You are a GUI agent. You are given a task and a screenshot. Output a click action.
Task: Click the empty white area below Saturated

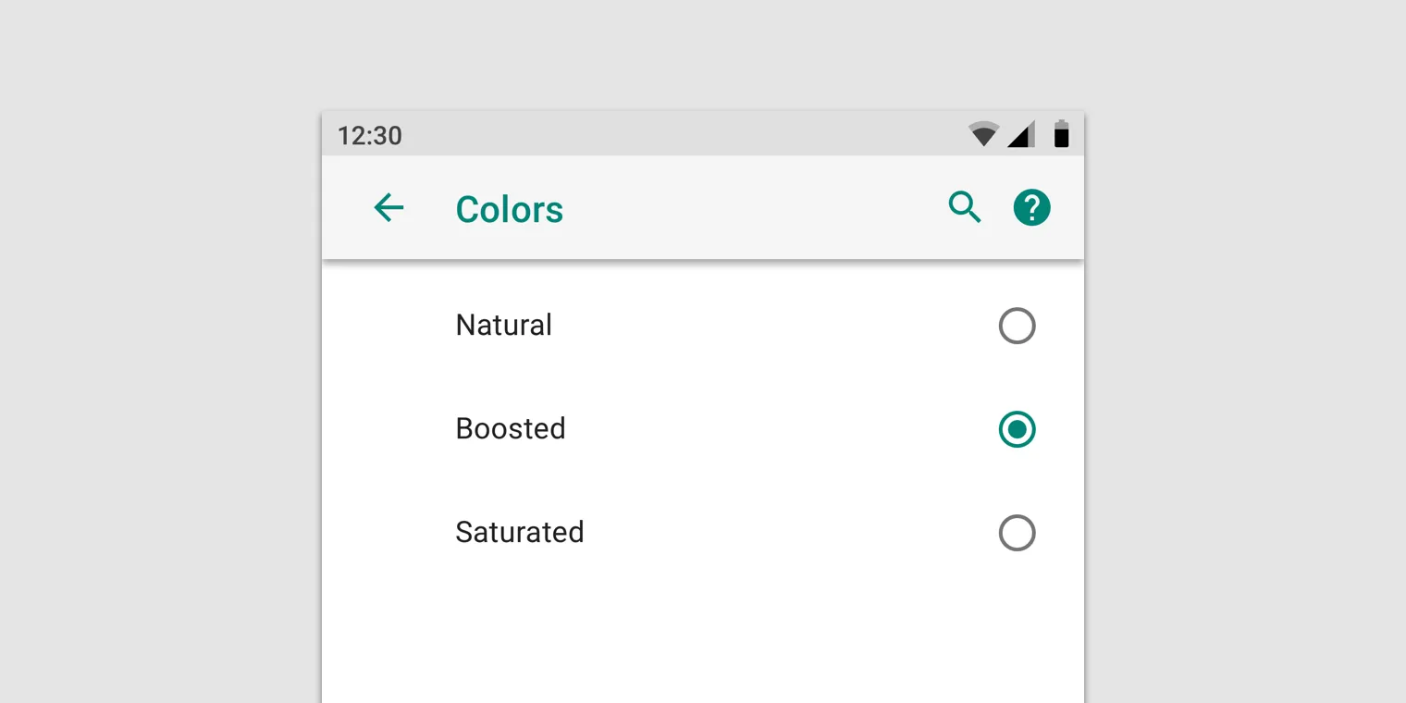pos(703,638)
